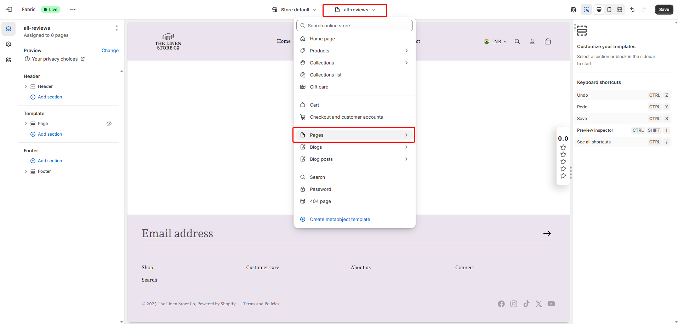Open the all-reviews template dropdown

click(355, 10)
